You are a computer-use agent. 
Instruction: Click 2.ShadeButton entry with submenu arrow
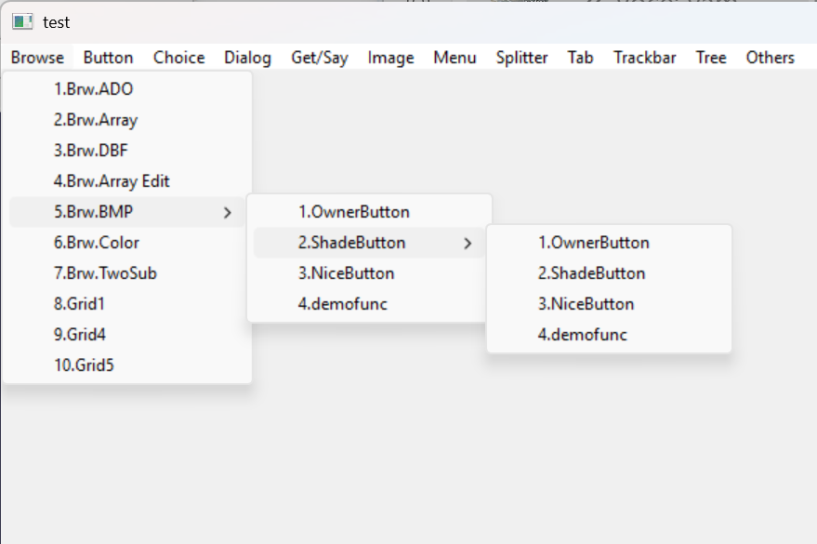(369, 243)
